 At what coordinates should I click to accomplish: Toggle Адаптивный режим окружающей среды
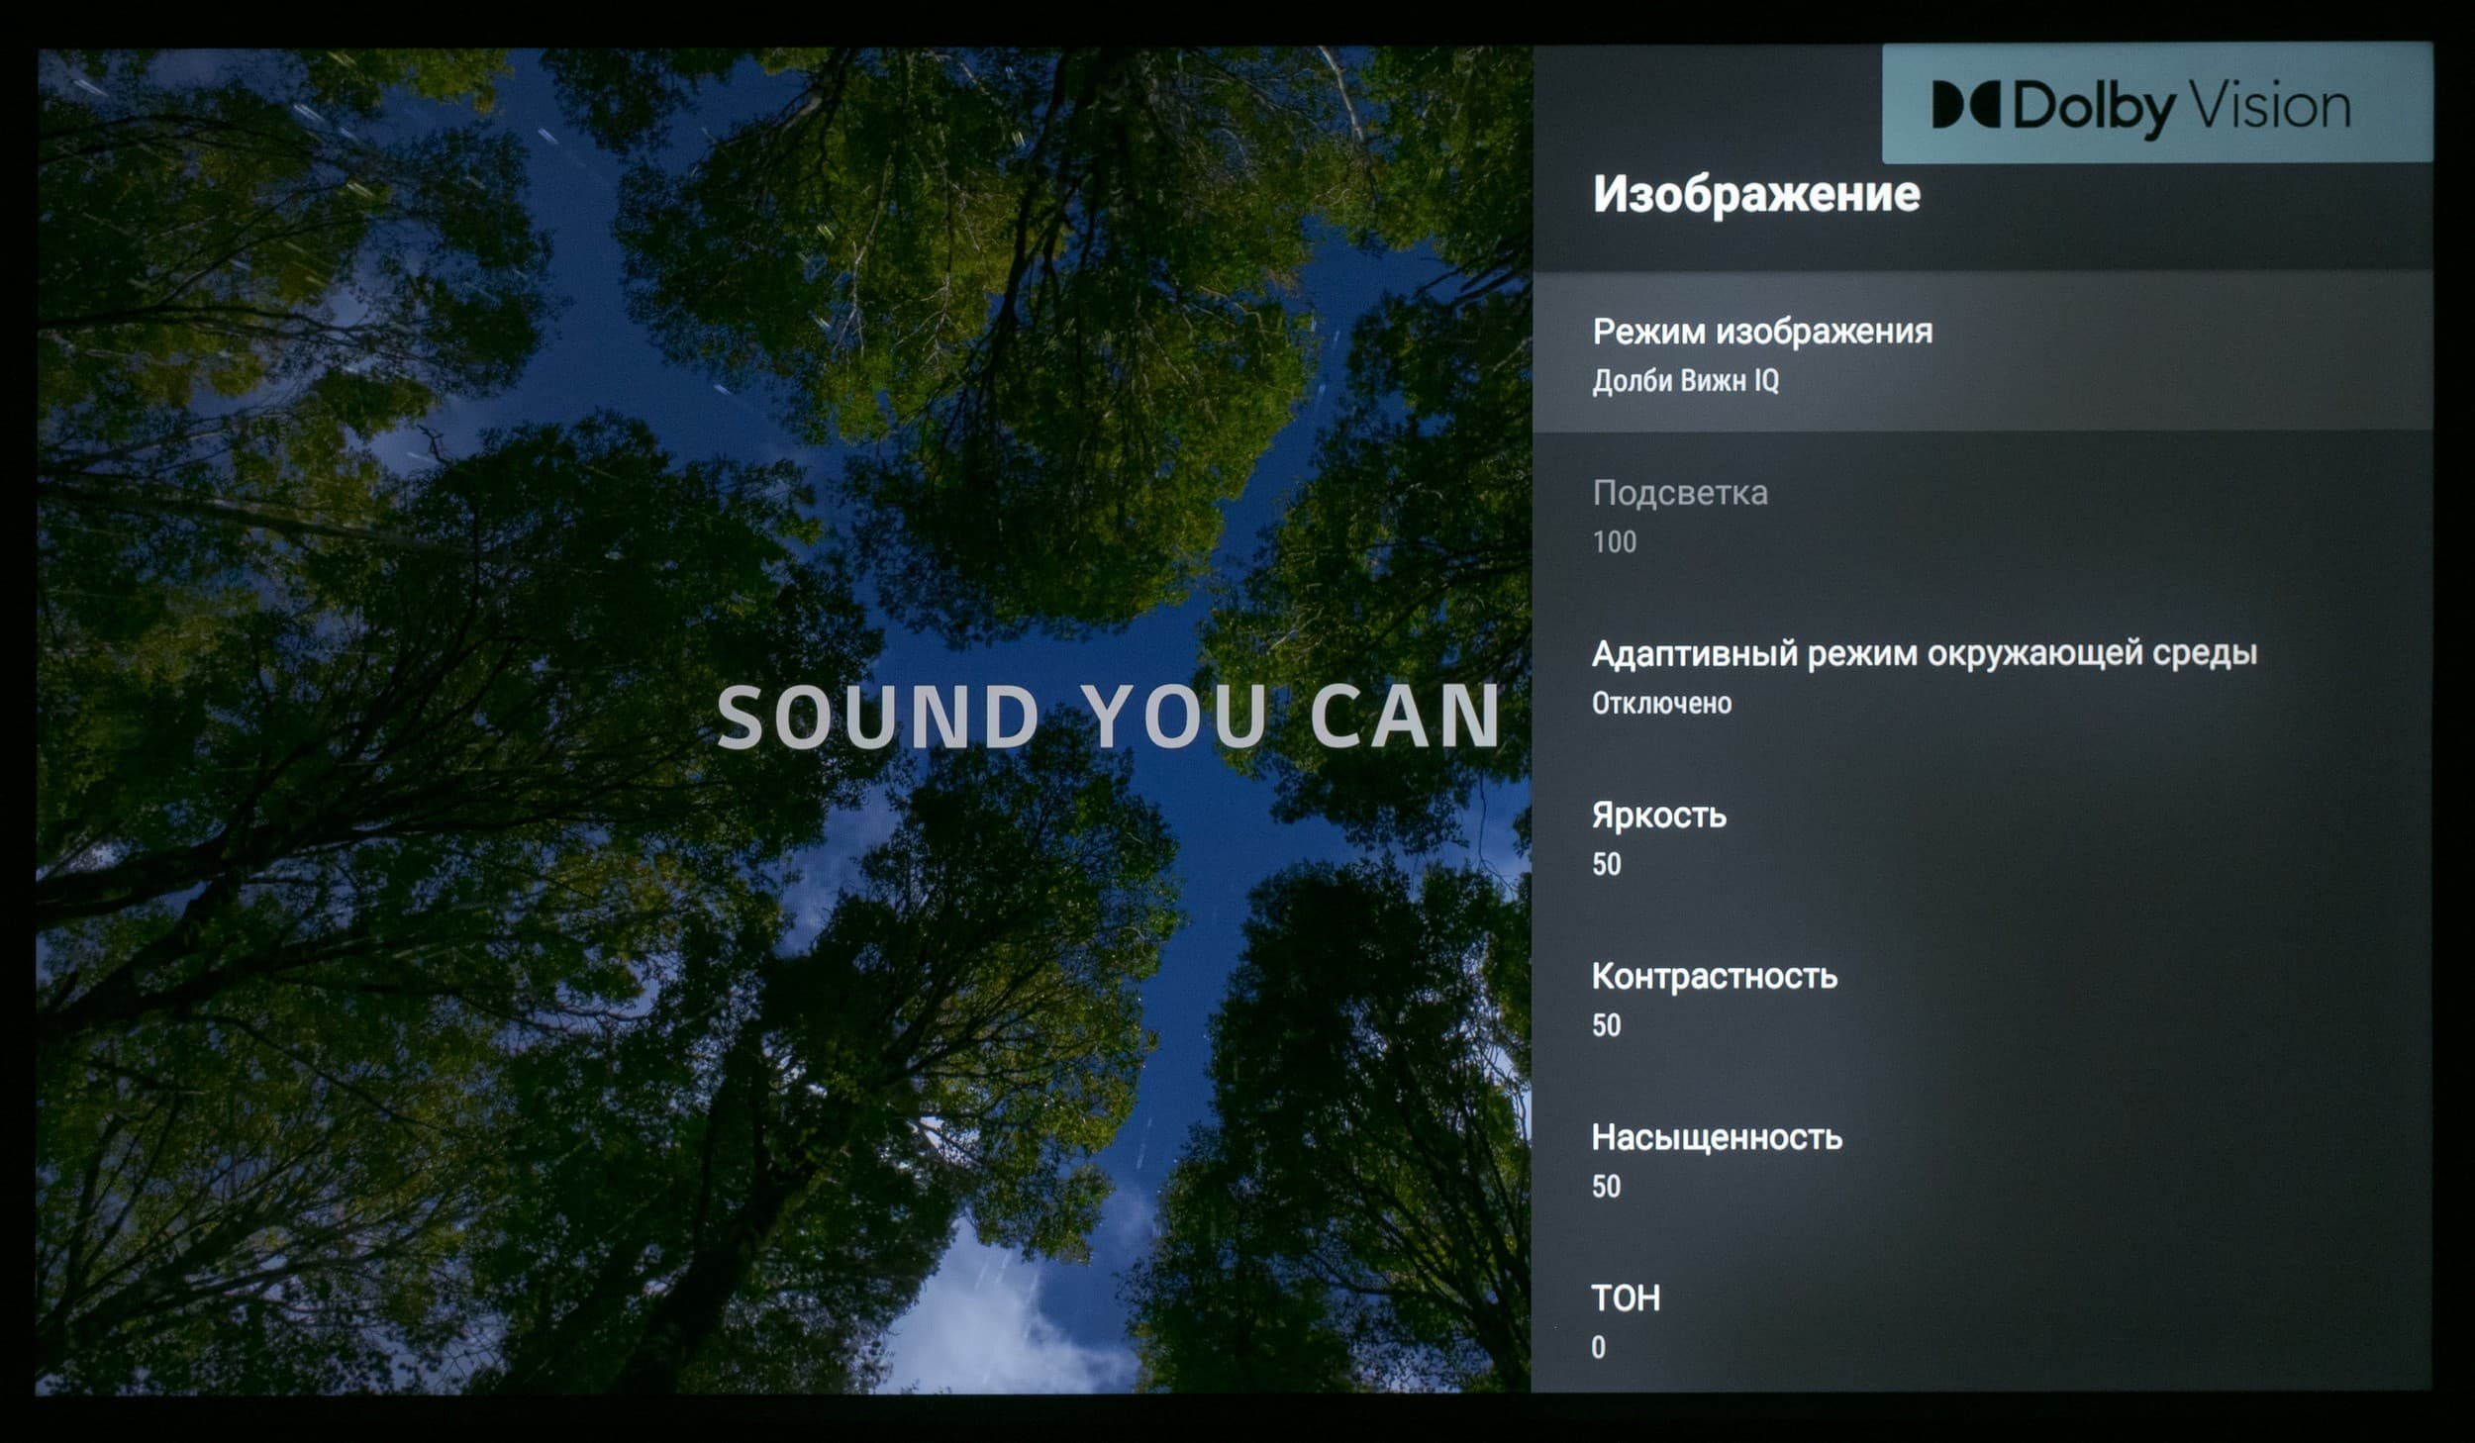point(1924,653)
